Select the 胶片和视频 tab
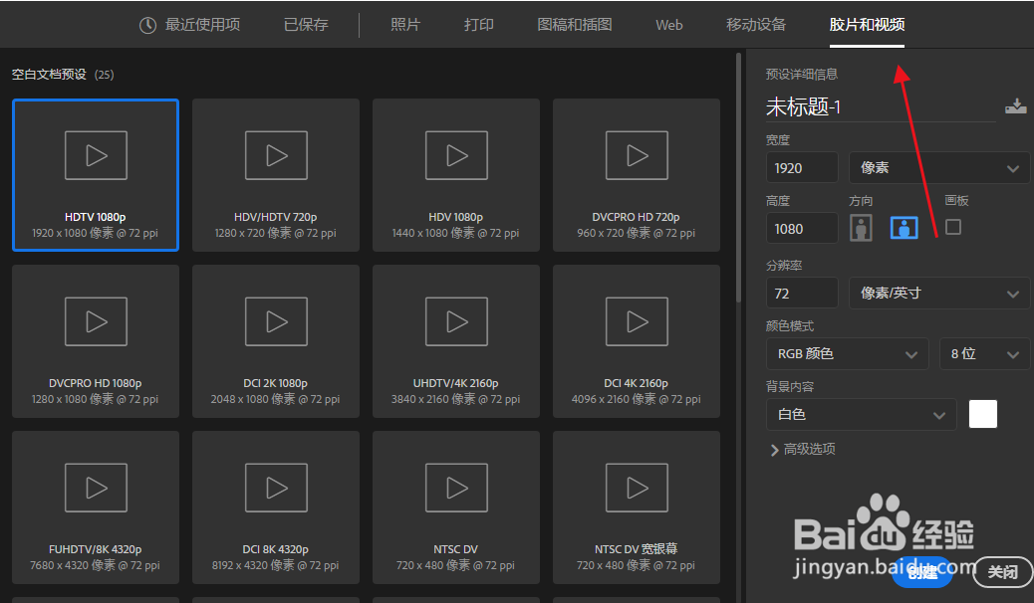This screenshot has width=1034, height=603. click(868, 25)
